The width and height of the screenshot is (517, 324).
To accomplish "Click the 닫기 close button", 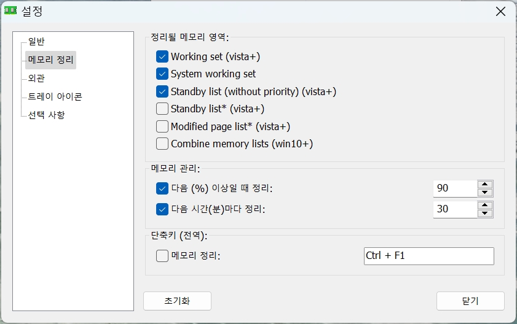I will pos(470,301).
